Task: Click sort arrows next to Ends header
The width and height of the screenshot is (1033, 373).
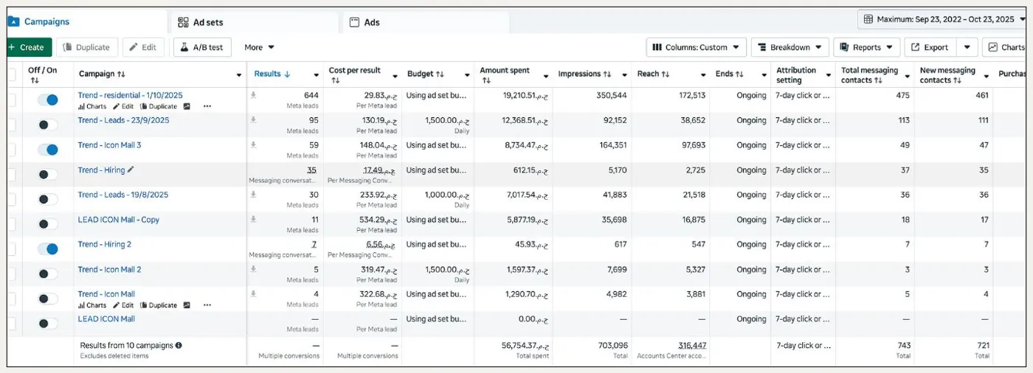Action: (740, 74)
